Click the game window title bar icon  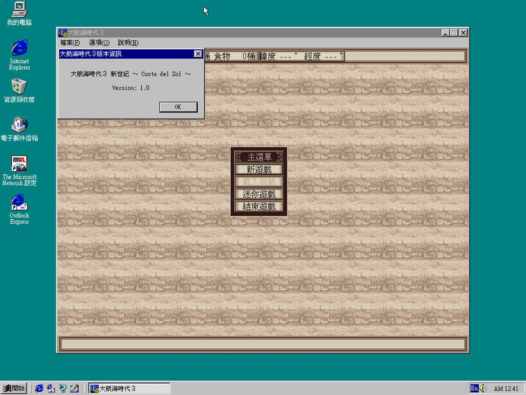coord(62,32)
